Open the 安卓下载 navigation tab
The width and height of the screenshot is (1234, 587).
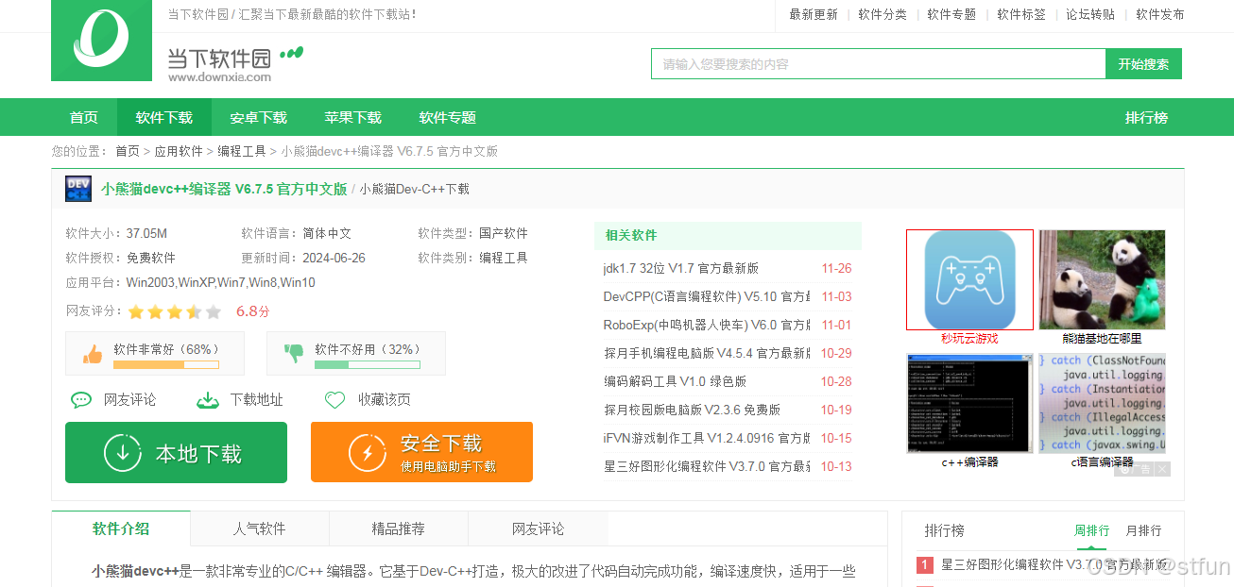[x=259, y=118]
